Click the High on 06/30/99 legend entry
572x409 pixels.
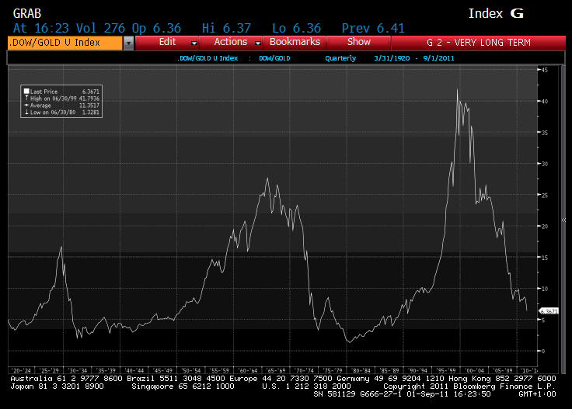click(61, 99)
